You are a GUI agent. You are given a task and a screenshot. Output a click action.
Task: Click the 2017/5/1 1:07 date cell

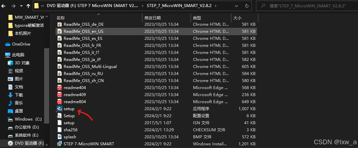pyautogui.click(x=158, y=123)
